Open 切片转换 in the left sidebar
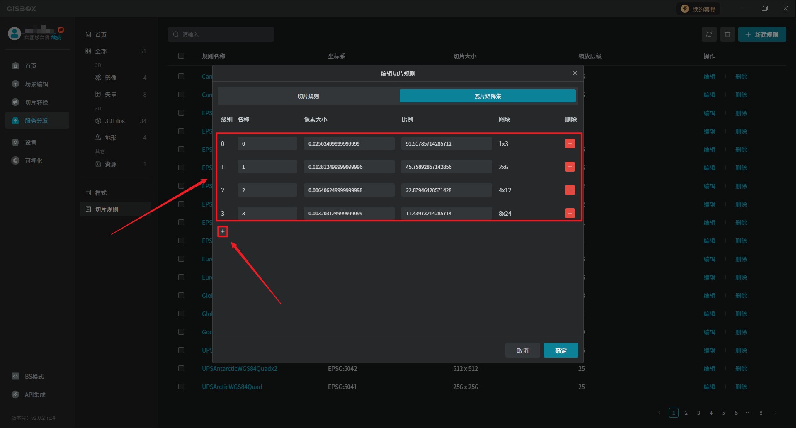Viewport: 796px width, 428px height. [36, 102]
